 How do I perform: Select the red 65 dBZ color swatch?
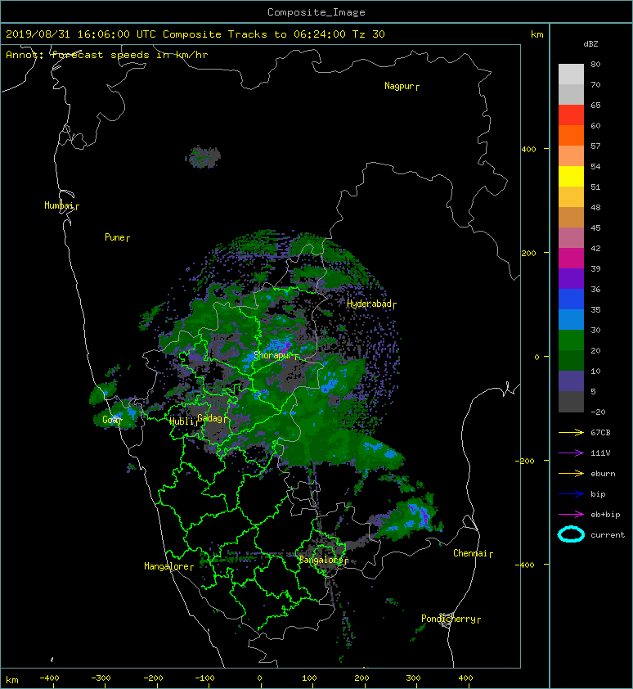[571, 115]
